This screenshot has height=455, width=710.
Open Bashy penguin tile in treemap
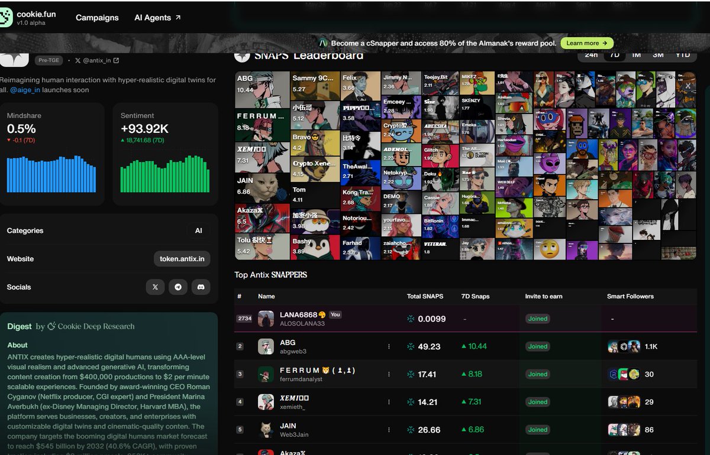315,247
